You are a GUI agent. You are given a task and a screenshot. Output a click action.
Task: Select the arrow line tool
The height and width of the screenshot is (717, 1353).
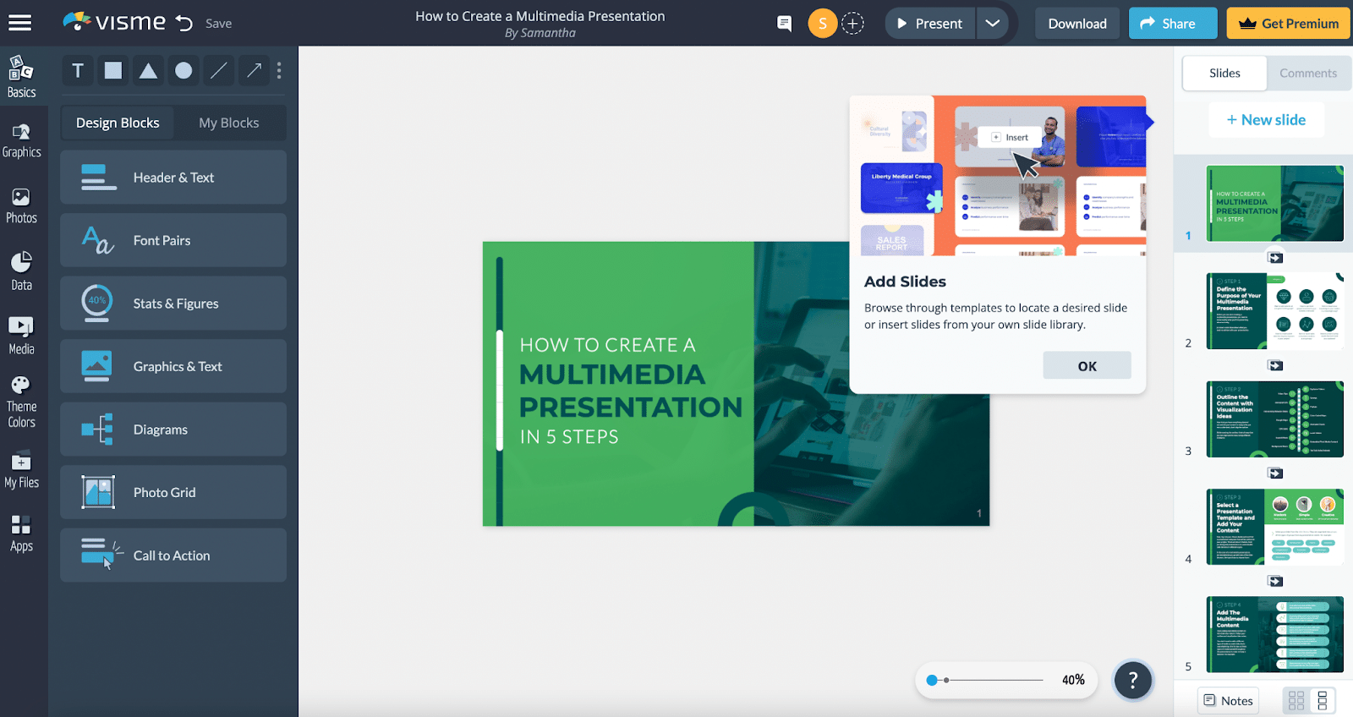point(254,71)
